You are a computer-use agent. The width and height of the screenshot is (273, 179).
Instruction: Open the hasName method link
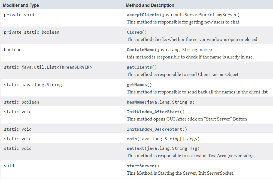[x=135, y=102]
